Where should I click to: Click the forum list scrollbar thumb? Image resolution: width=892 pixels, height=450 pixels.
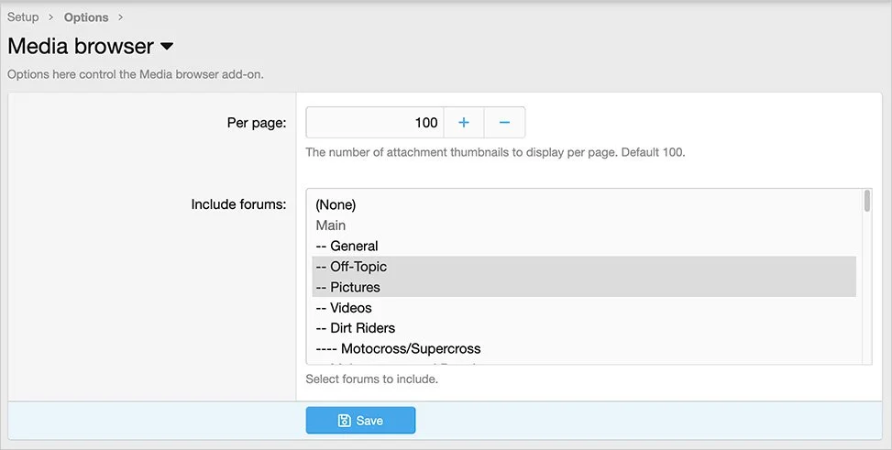[867, 202]
